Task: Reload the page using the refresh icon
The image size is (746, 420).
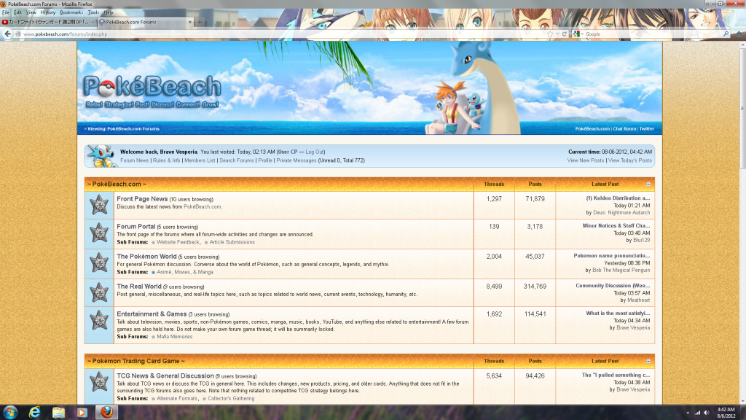Action: 565,34
